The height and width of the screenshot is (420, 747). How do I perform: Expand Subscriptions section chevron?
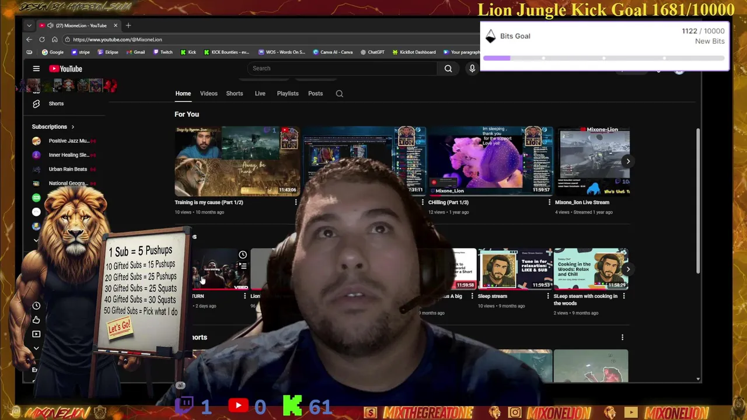point(72,127)
